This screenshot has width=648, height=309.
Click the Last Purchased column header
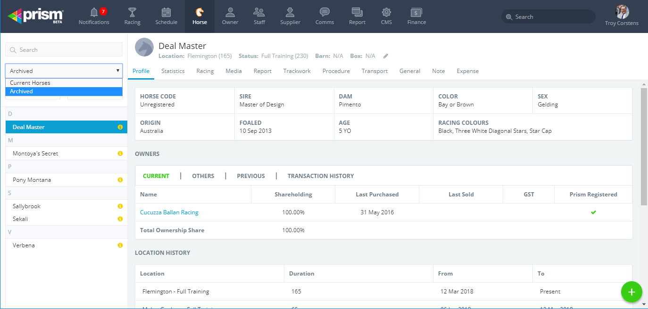tap(377, 194)
